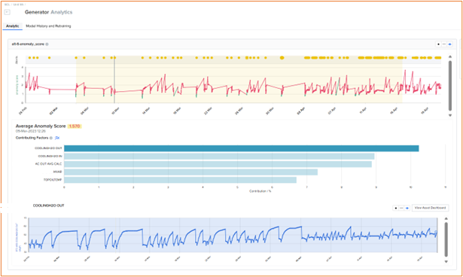Select blue line-with-dot mode in COOLINGH2O chart toolbar
The width and height of the screenshot is (463, 277).
[407, 209]
